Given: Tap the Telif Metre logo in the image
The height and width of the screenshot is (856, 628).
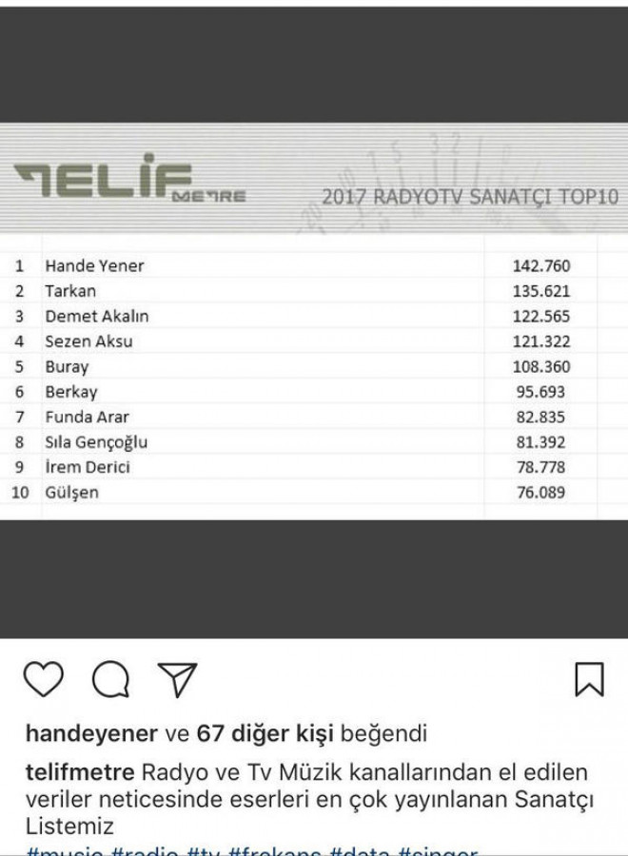Looking at the screenshot, I should (x=130, y=181).
